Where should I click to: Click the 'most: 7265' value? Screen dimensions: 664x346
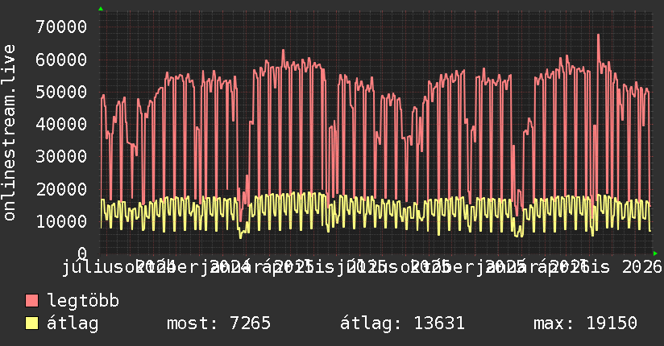click(x=218, y=323)
